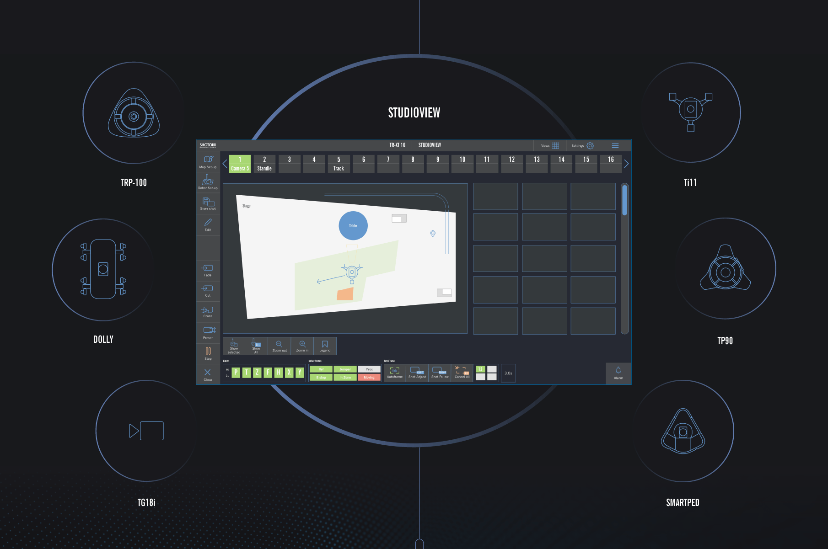828x549 pixels.
Task: Select the Edit pencil tool
Action: (x=208, y=224)
